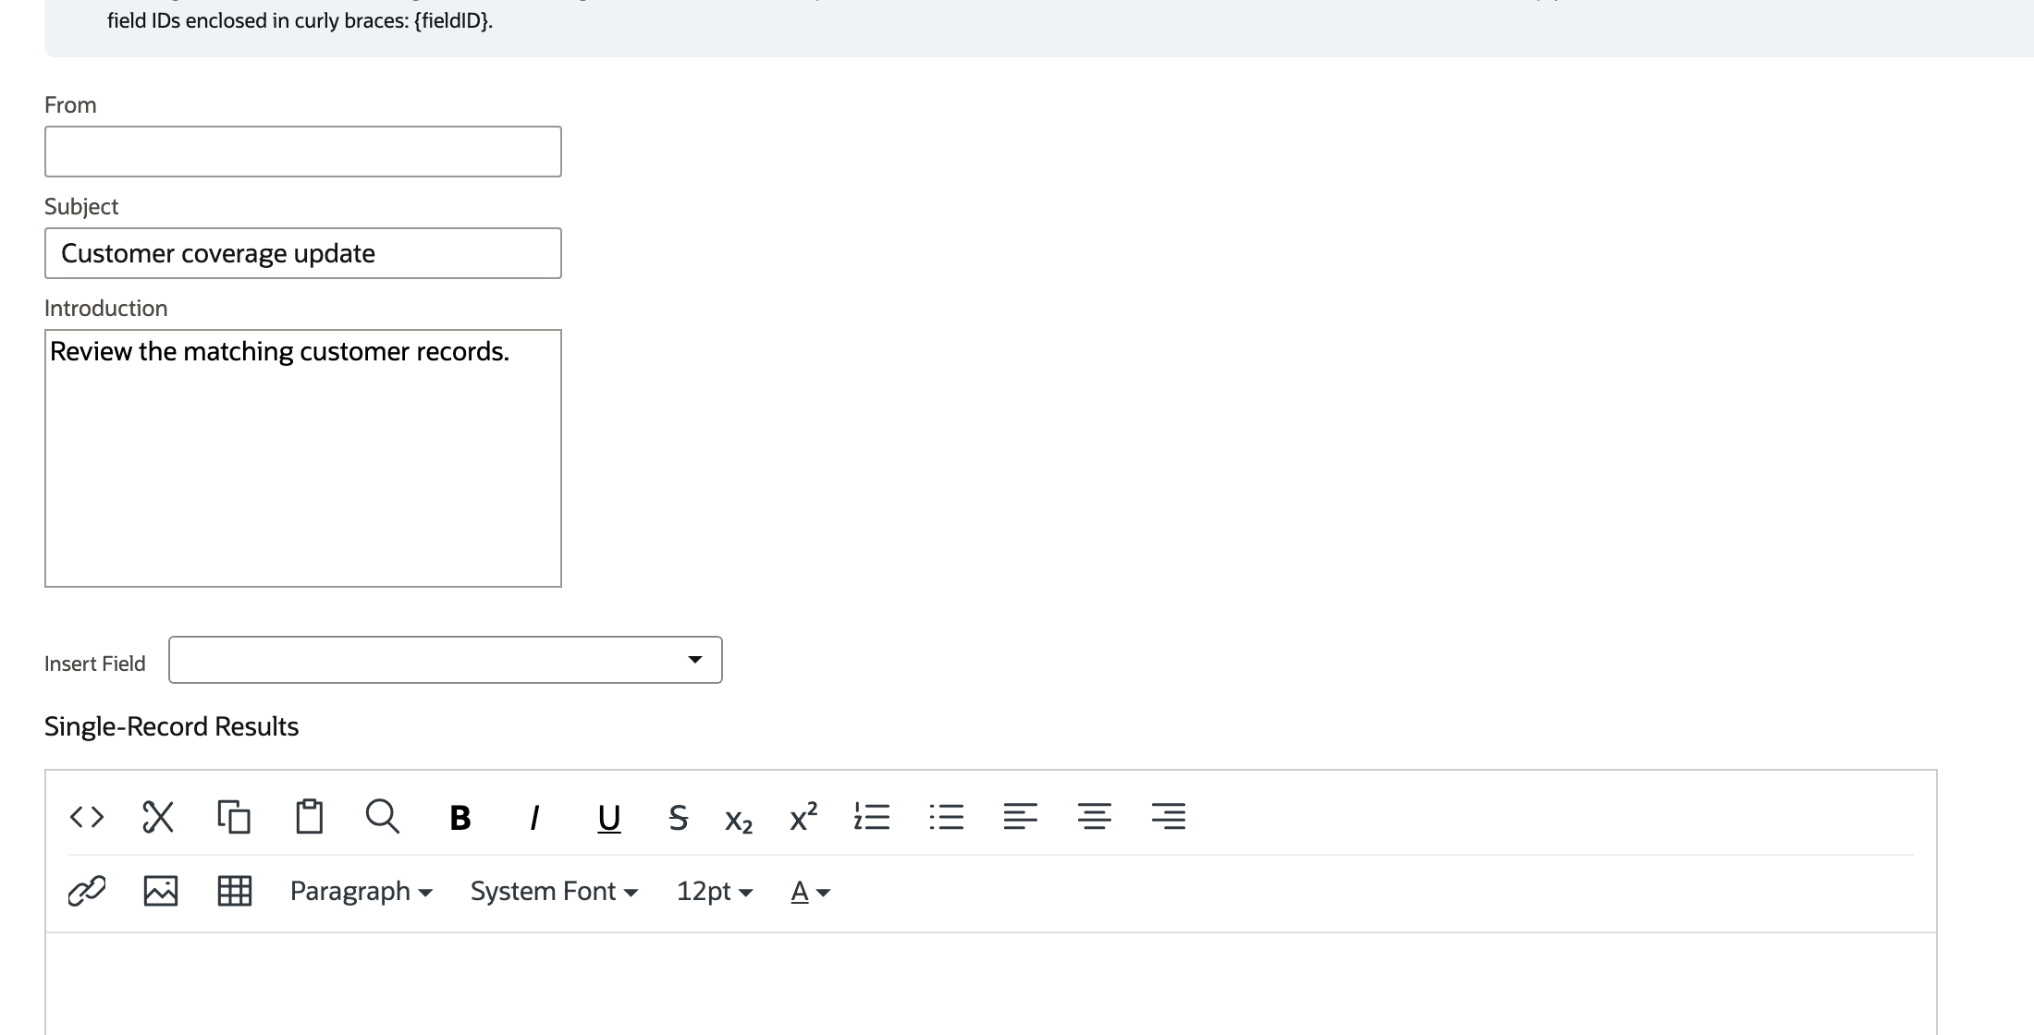This screenshot has height=1035, width=2034.
Task: Click the Insert Field label
Action: point(95,664)
